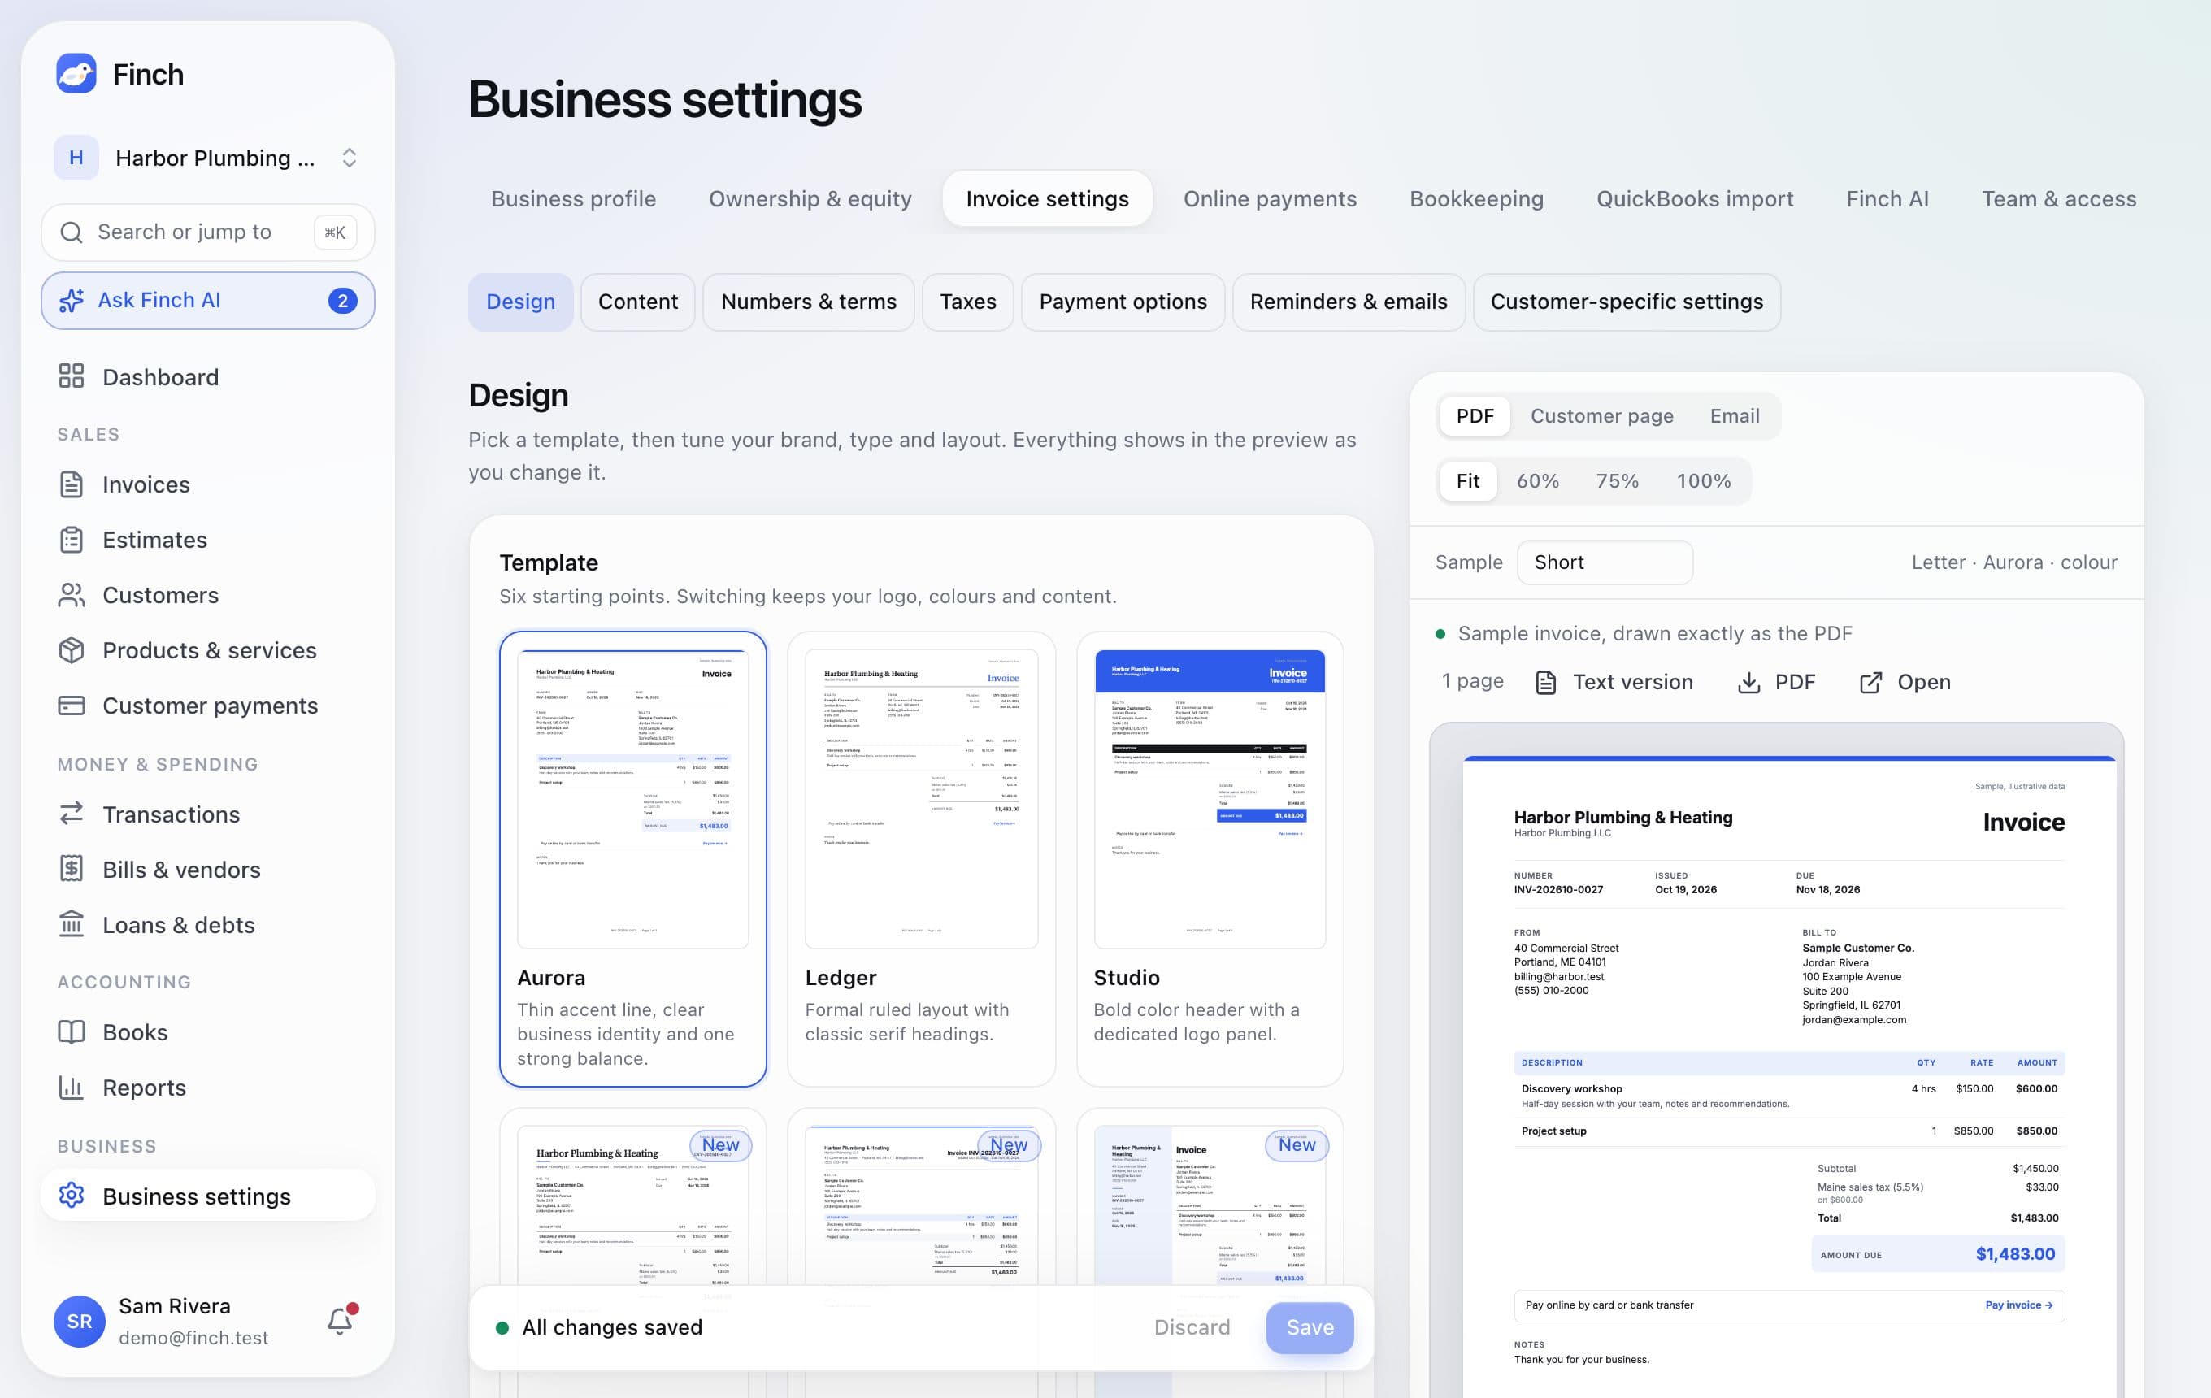Select the Studio template card
The width and height of the screenshot is (2211, 1398).
(x=1210, y=858)
